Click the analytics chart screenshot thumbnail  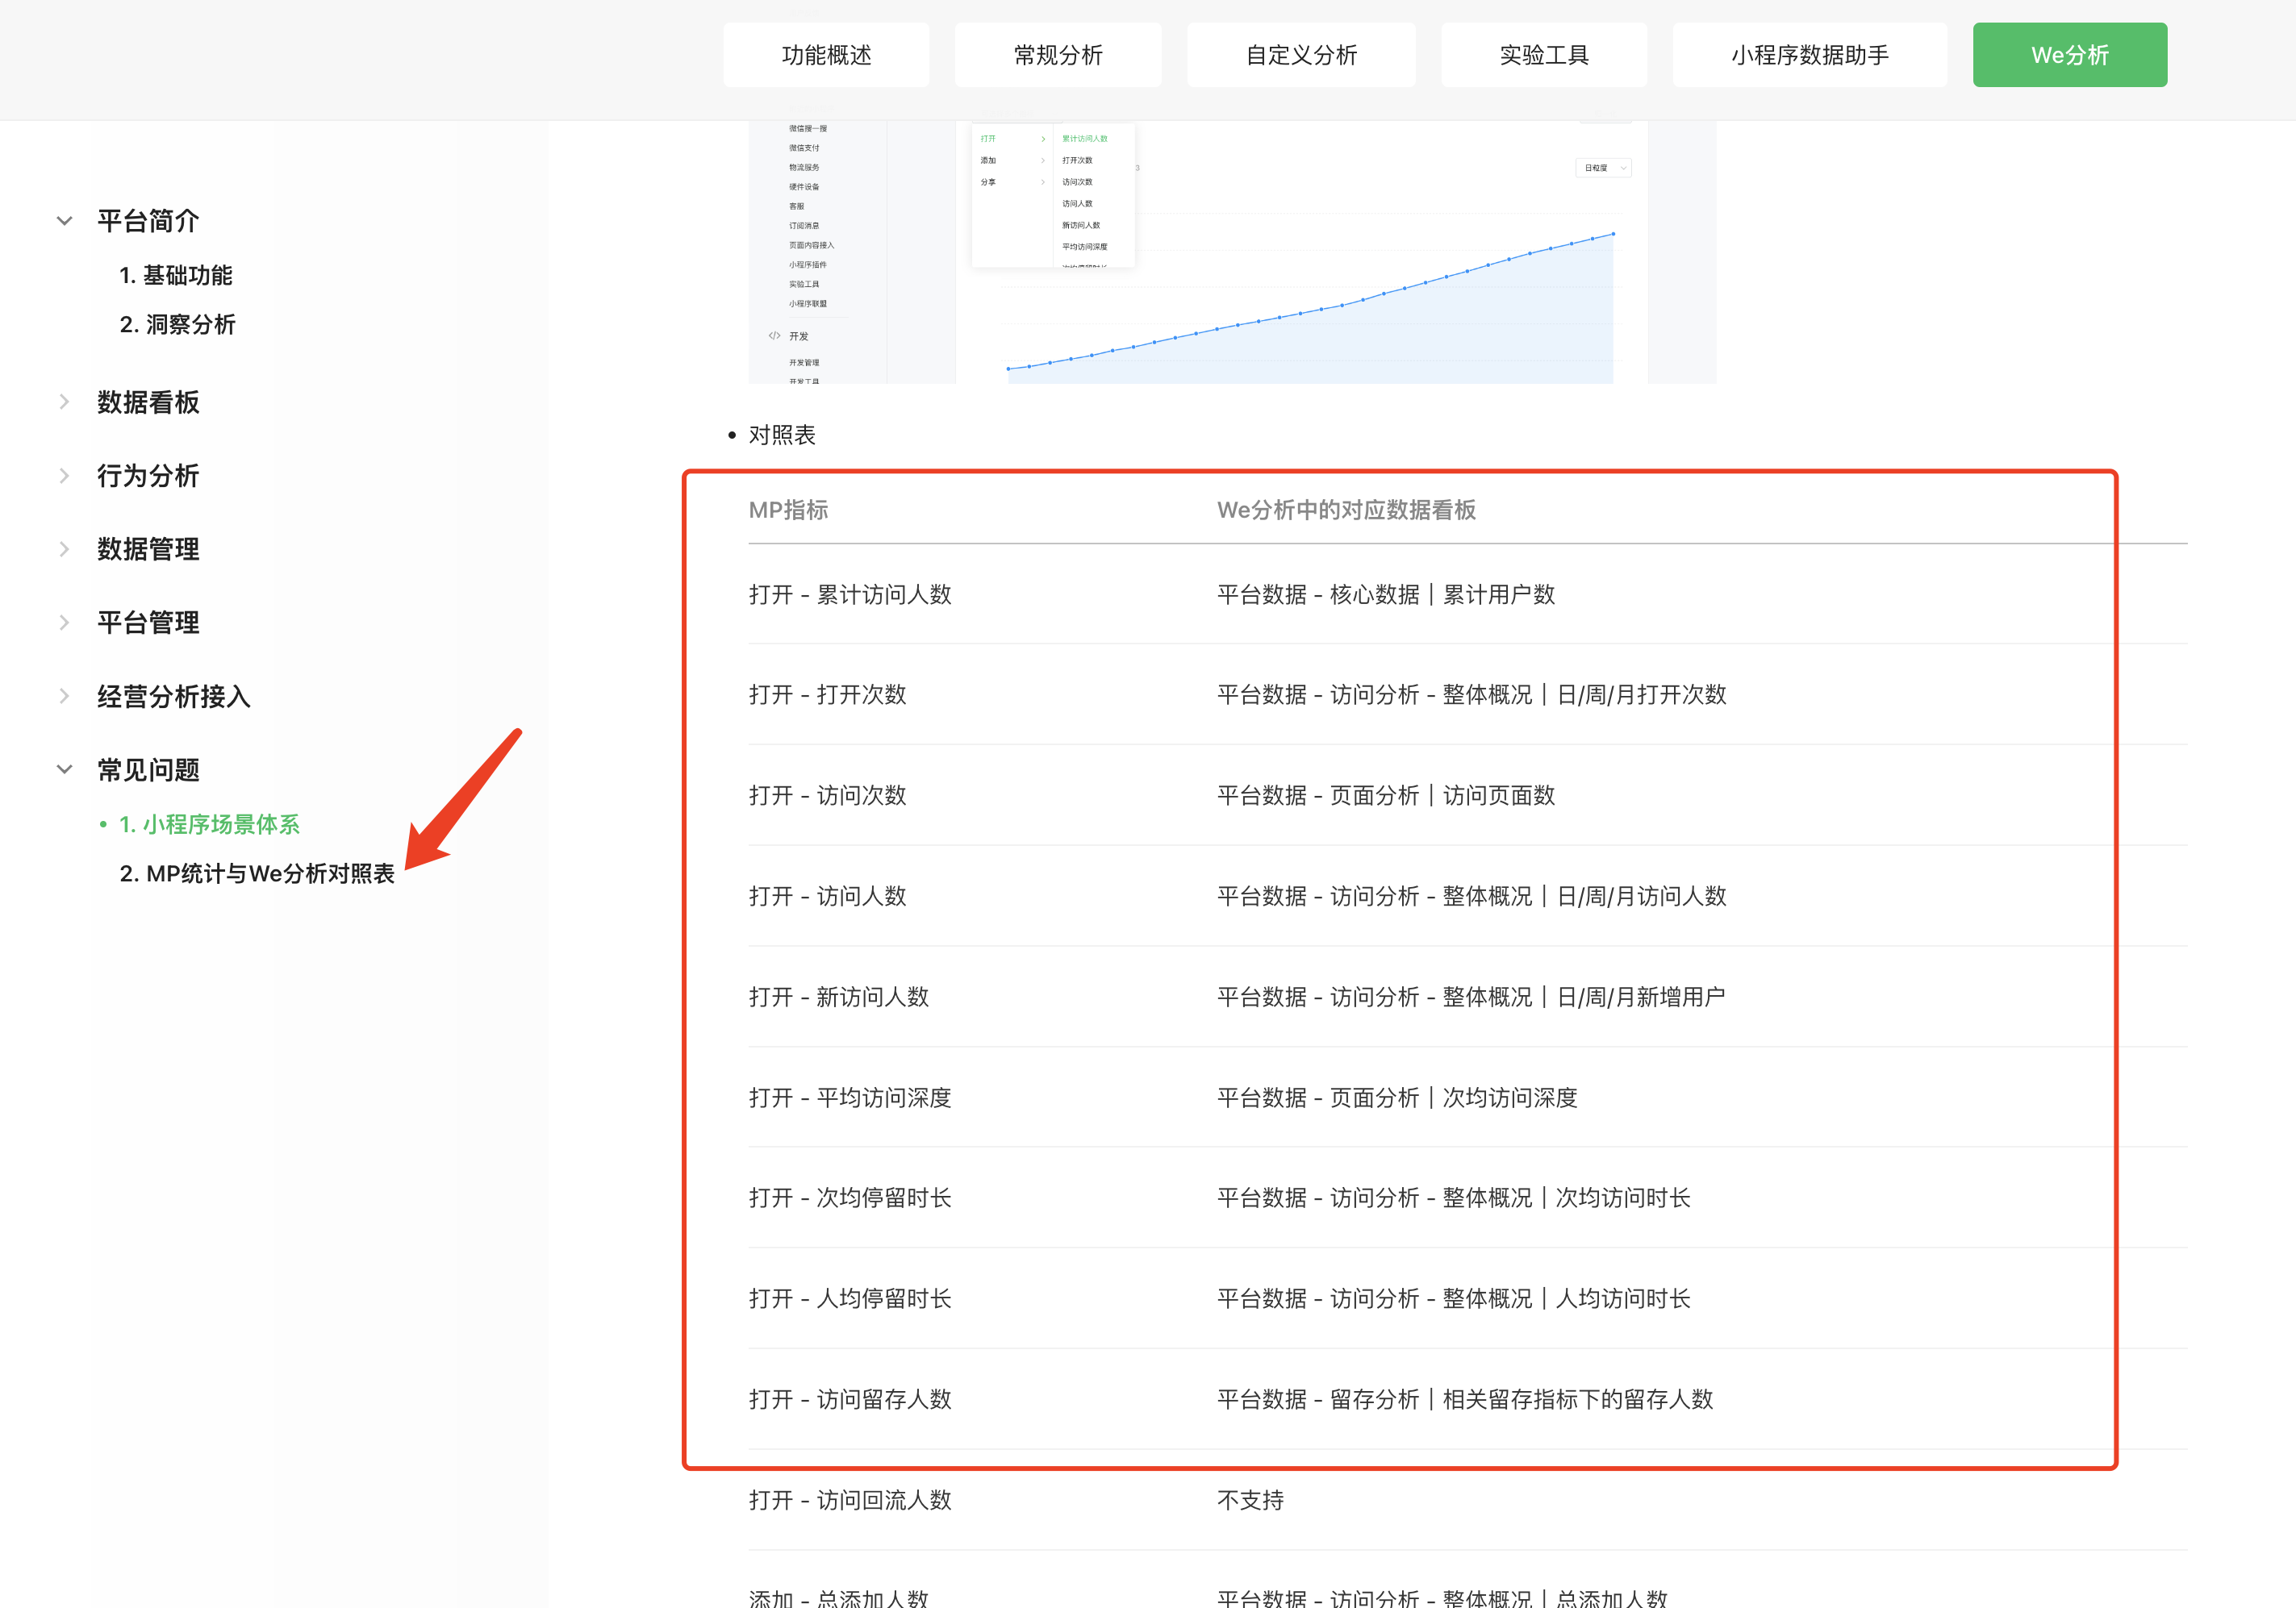click(x=1232, y=253)
